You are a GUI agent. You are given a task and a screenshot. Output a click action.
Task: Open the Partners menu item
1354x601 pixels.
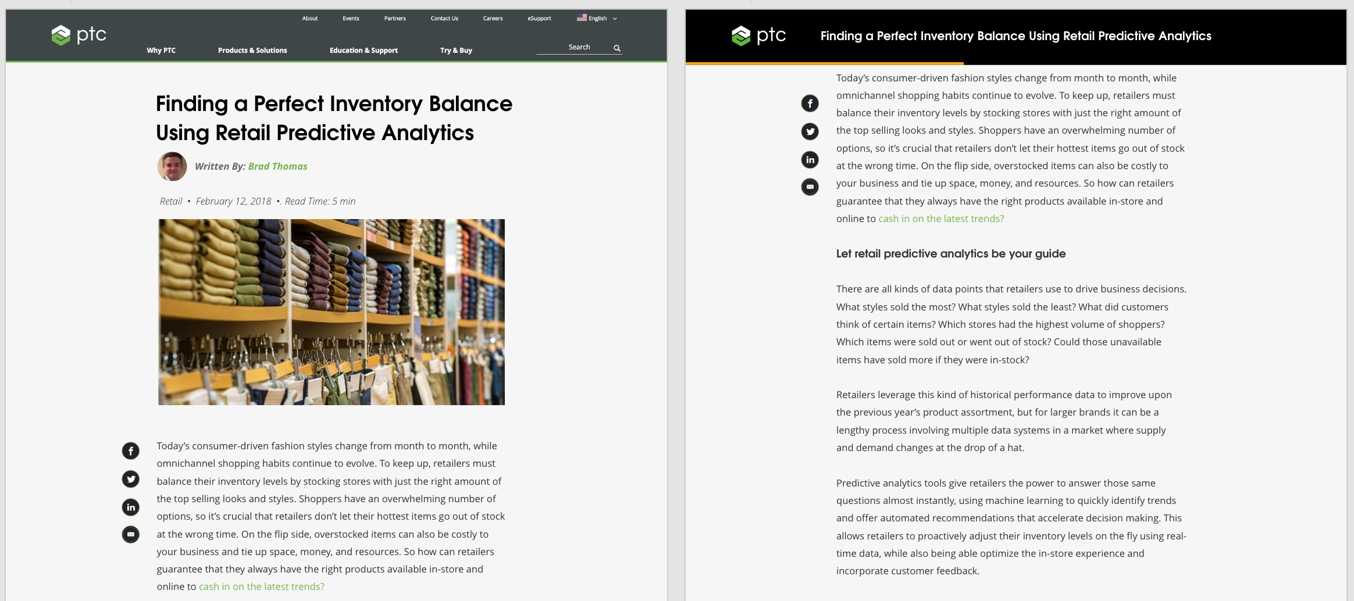click(395, 19)
